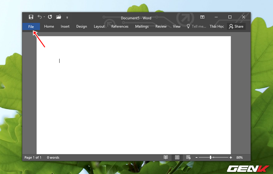273x174 pixels.
Task: Click the Page 1 of 1 status indicator
Action: coord(33,157)
